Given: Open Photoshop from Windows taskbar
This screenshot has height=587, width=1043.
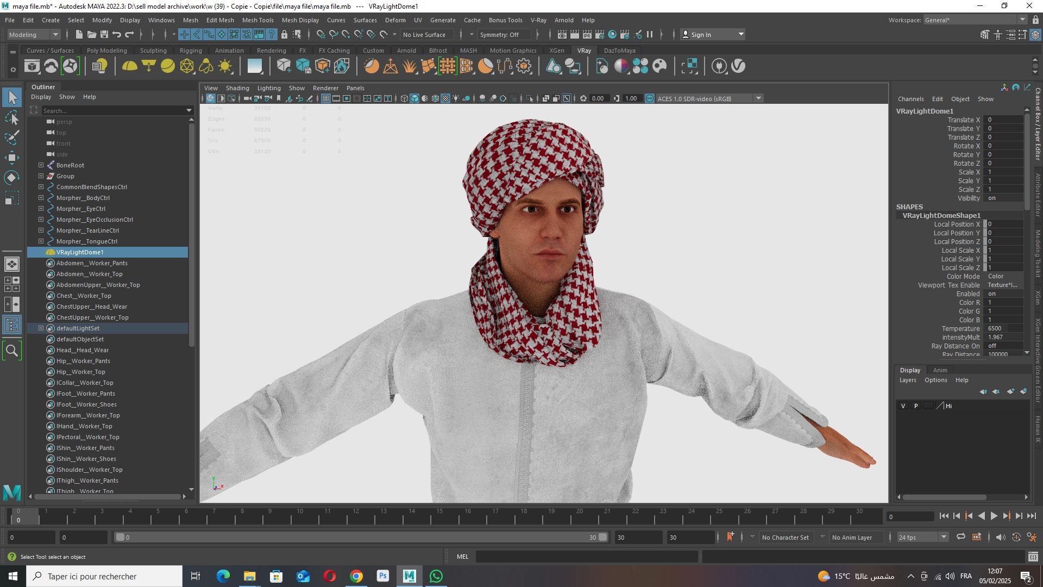Looking at the screenshot, I should [383, 576].
